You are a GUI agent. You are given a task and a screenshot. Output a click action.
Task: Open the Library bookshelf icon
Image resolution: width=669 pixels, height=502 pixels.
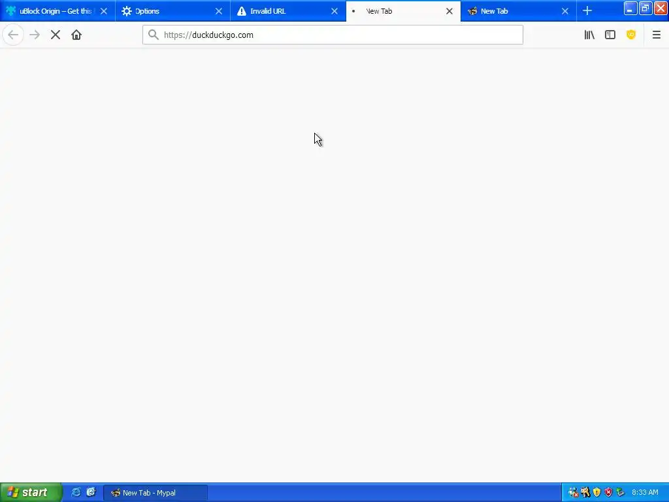click(589, 35)
